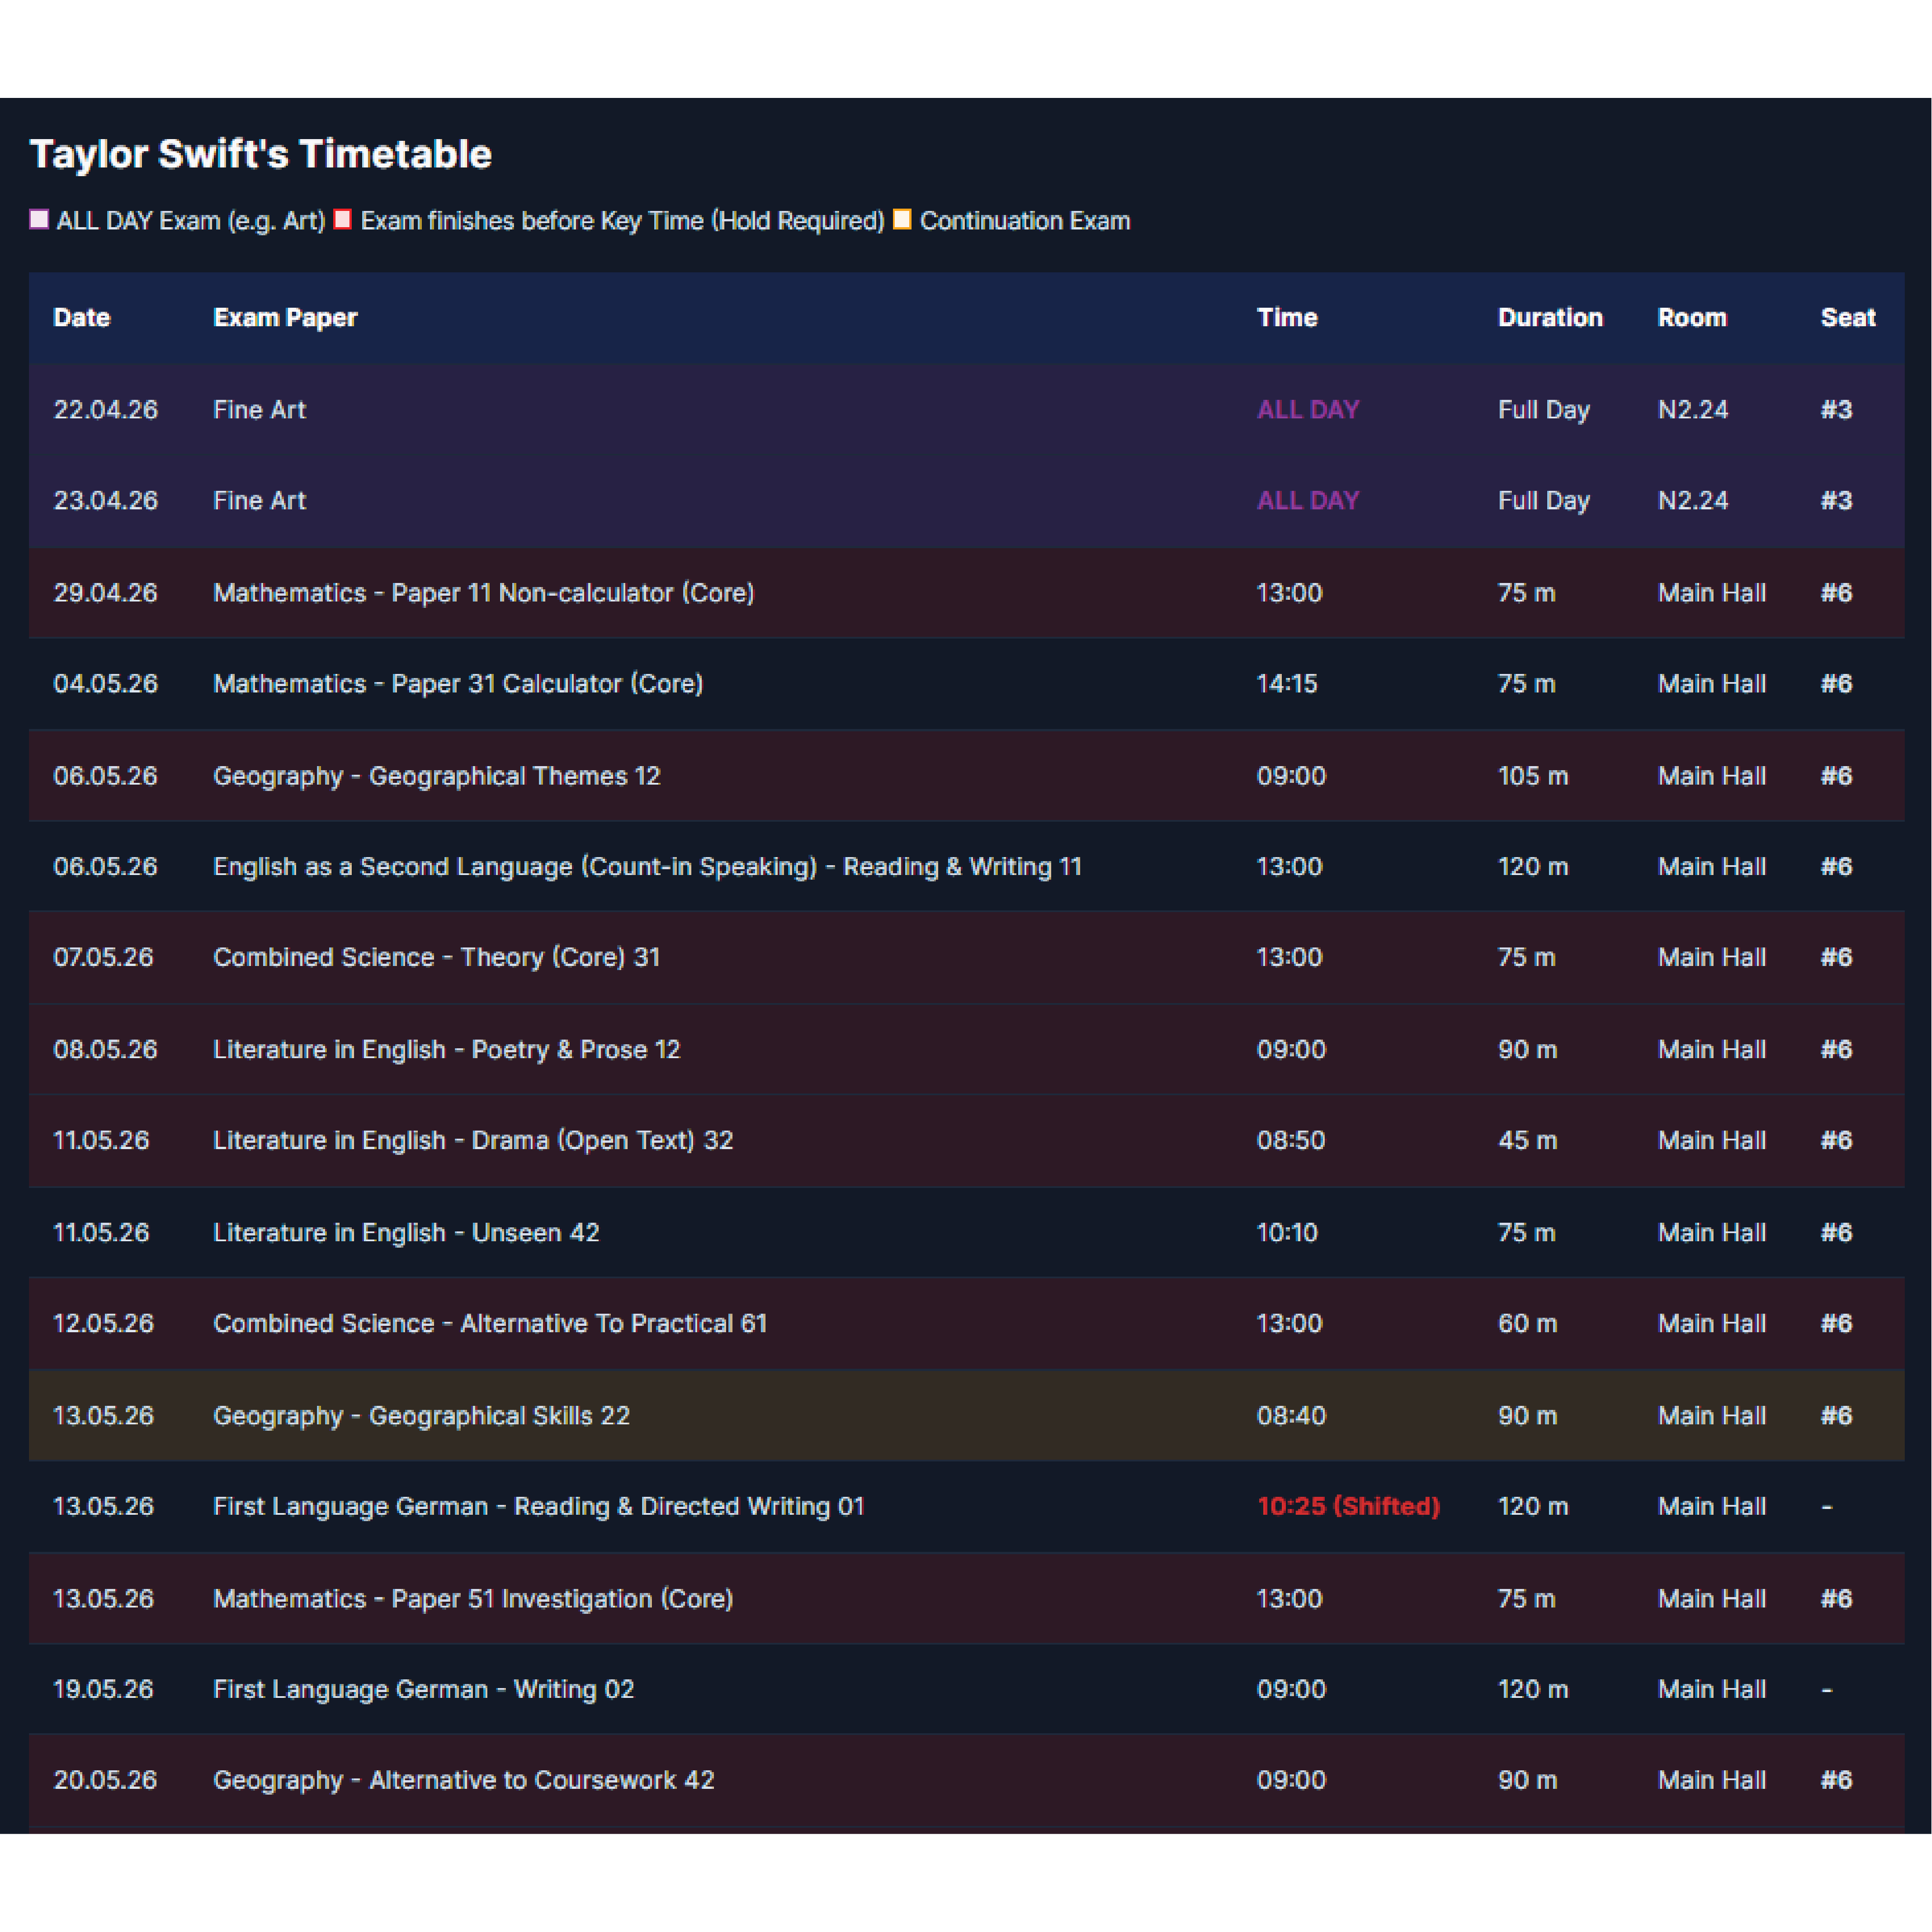This screenshot has width=1932, height=1932.
Task: Click Exam finishes before Key Time legend label
Action: (622, 221)
